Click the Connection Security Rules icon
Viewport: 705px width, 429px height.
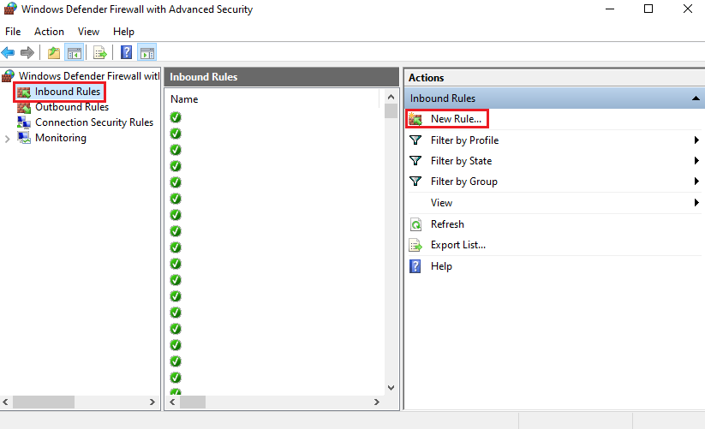[x=24, y=122]
